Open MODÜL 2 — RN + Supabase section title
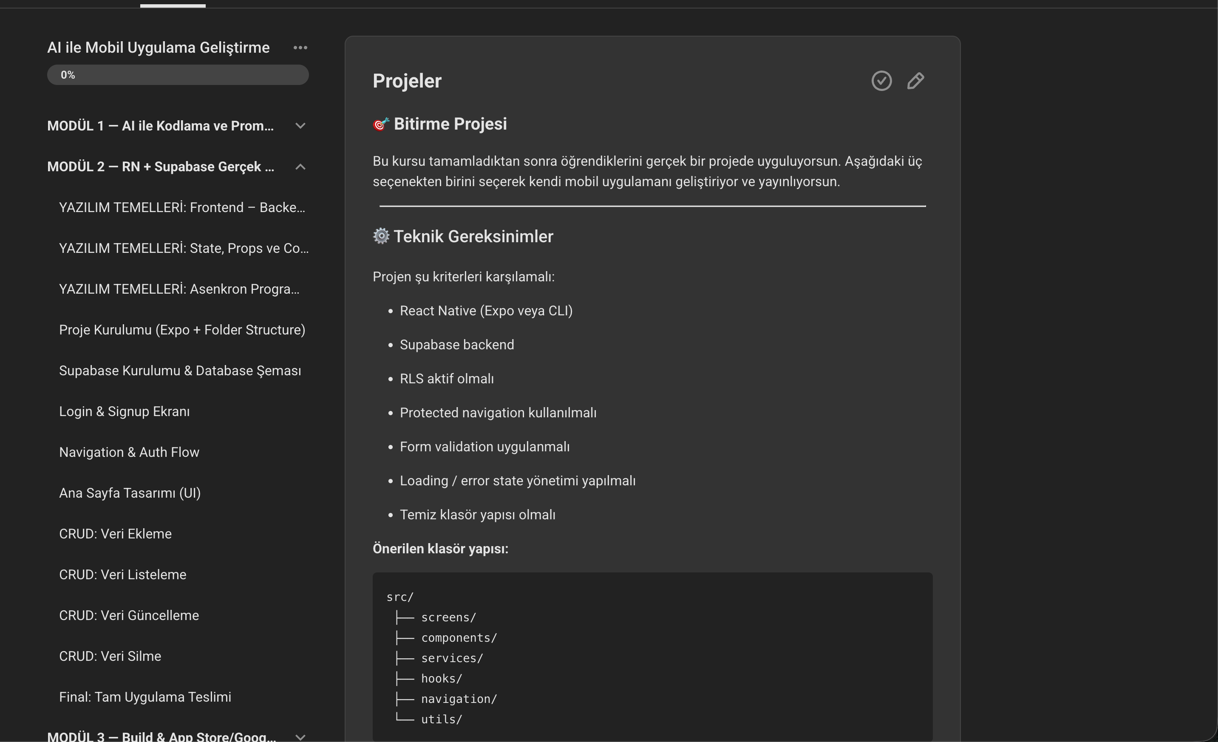The width and height of the screenshot is (1218, 742). click(x=160, y=167)
